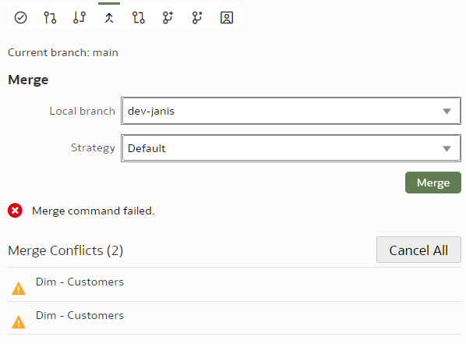Click the warning triangle of the second conflict
This screenshot has width=466, height=344.
coord(19,322)
